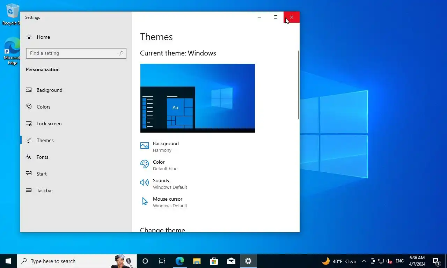
Task: Select Microsoft Edge desktop shortcut
Action: 12,51
